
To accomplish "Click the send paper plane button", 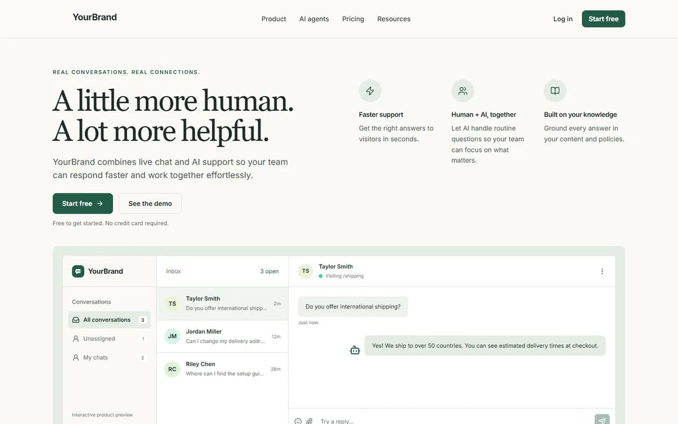I will click(x=602, y=419).
